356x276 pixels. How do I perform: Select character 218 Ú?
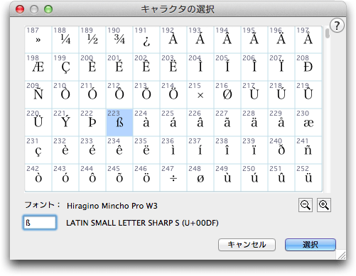coord(281,95)
